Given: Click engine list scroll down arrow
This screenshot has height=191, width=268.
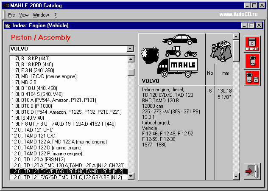Looking at the screenshot, I should (x=131, y=176).
